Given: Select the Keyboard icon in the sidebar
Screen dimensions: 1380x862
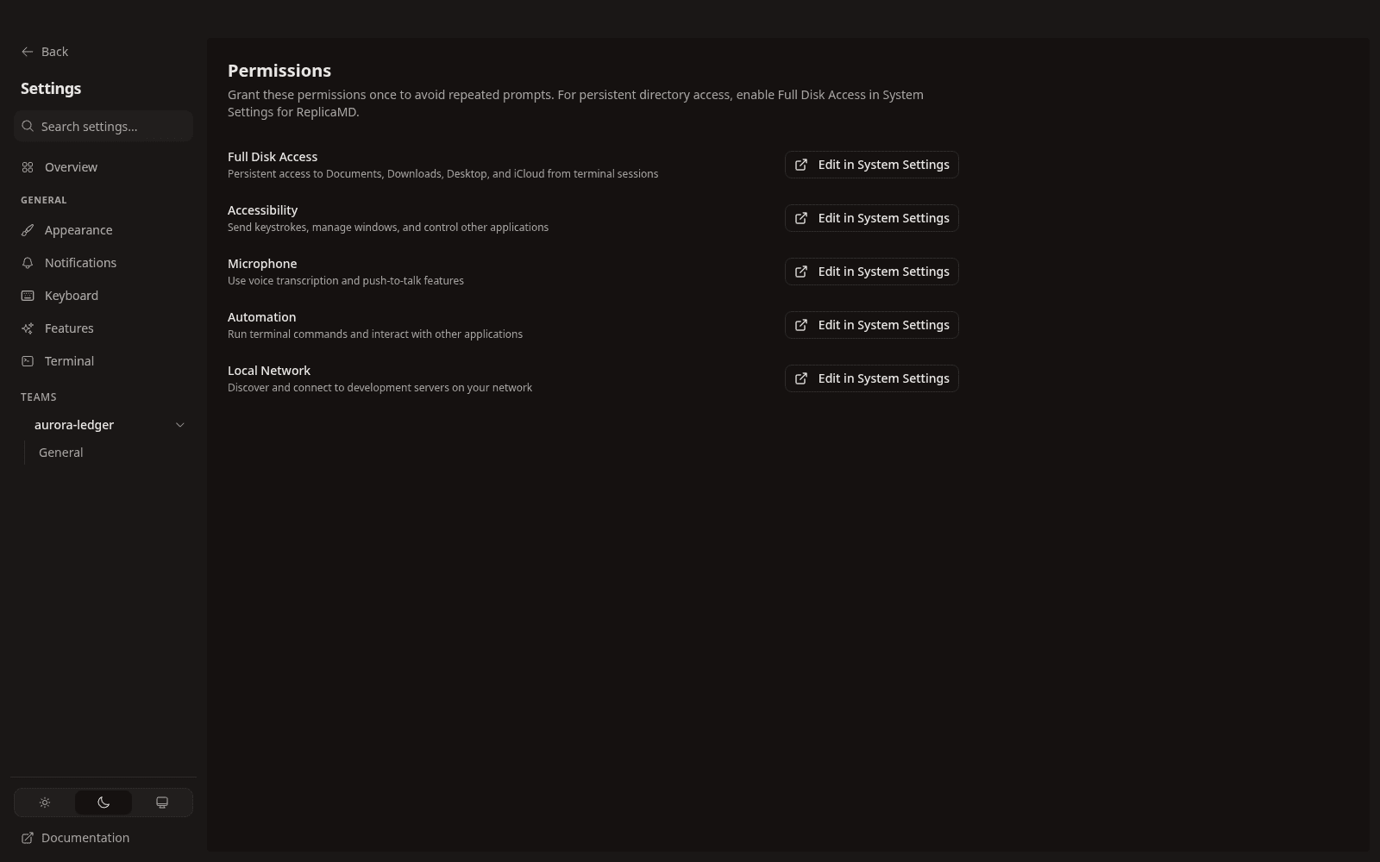Looking at the screenshot, I should [28, 296].
